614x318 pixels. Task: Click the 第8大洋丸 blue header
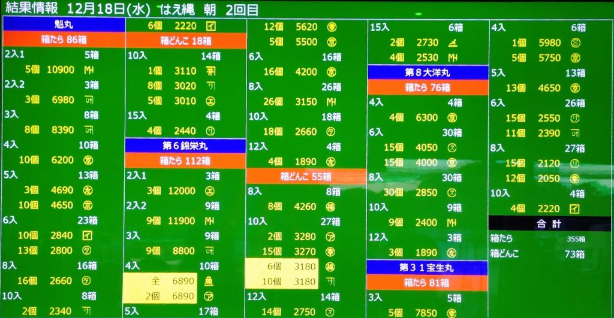[428, 72]
